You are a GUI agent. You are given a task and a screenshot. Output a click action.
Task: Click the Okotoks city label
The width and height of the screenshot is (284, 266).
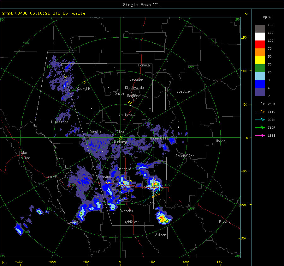[x=126, y=211]
